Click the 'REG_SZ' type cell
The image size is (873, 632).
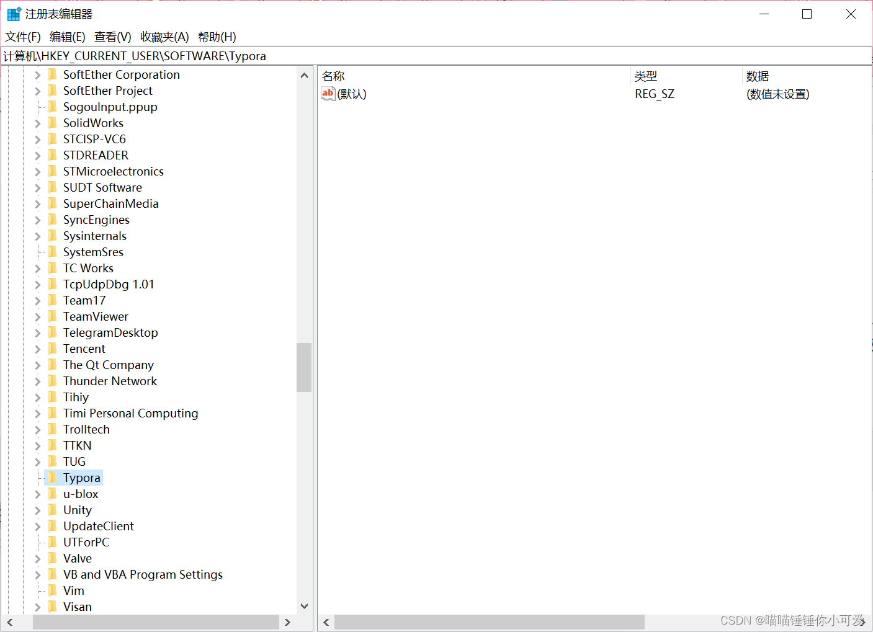(x=655, y=94)
